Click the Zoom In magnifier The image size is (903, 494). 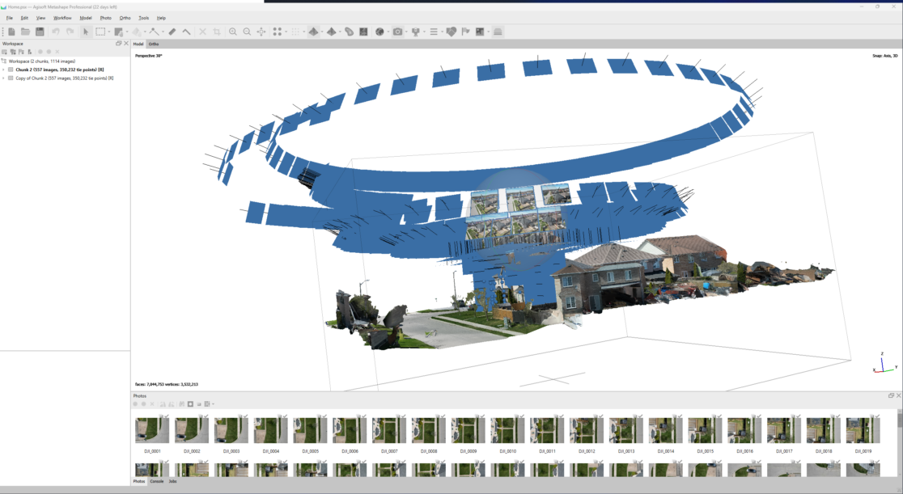[x=233, y=31]
